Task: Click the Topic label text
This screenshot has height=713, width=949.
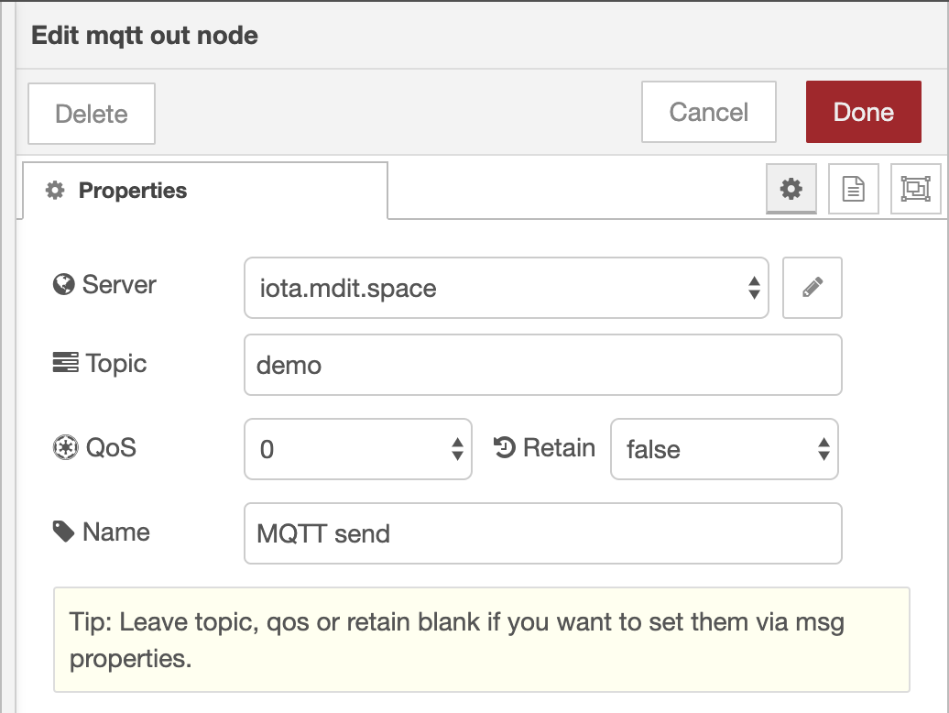Action: pos(116,364)
